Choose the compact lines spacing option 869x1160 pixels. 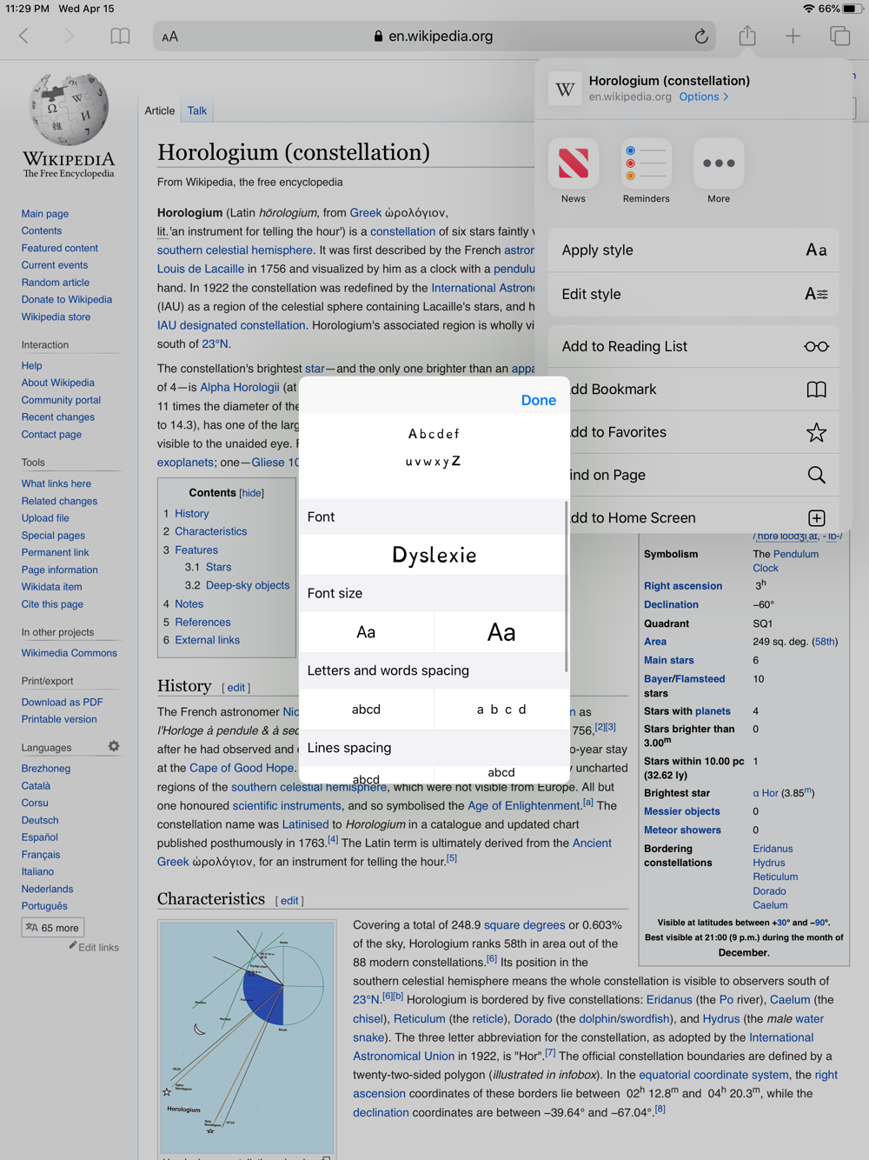pyautogui.click(x=366, y=776)
